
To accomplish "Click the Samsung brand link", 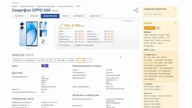I will [x=166, y=40].
